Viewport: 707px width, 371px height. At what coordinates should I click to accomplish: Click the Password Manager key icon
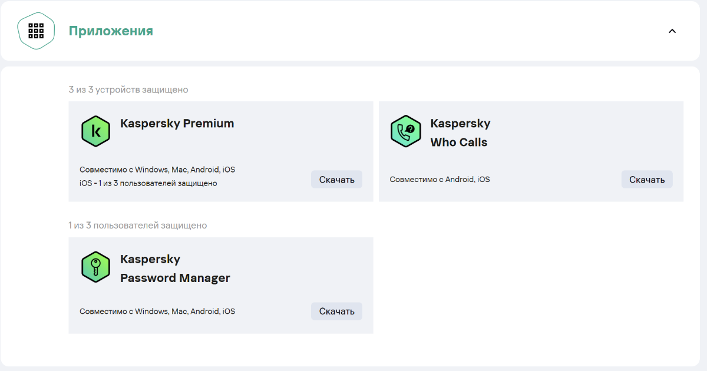(x=95, y=267)
